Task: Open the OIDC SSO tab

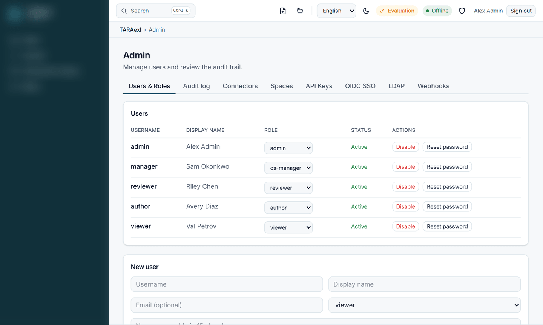Action: (x=360, y=86)
